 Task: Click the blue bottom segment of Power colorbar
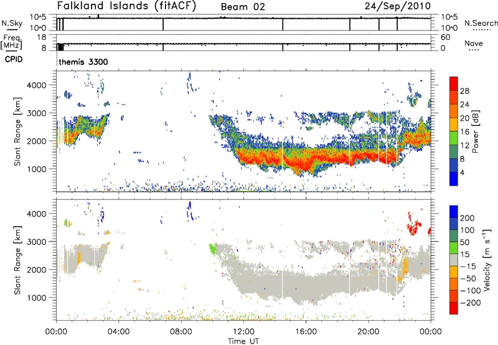click(x=454, y=179)
